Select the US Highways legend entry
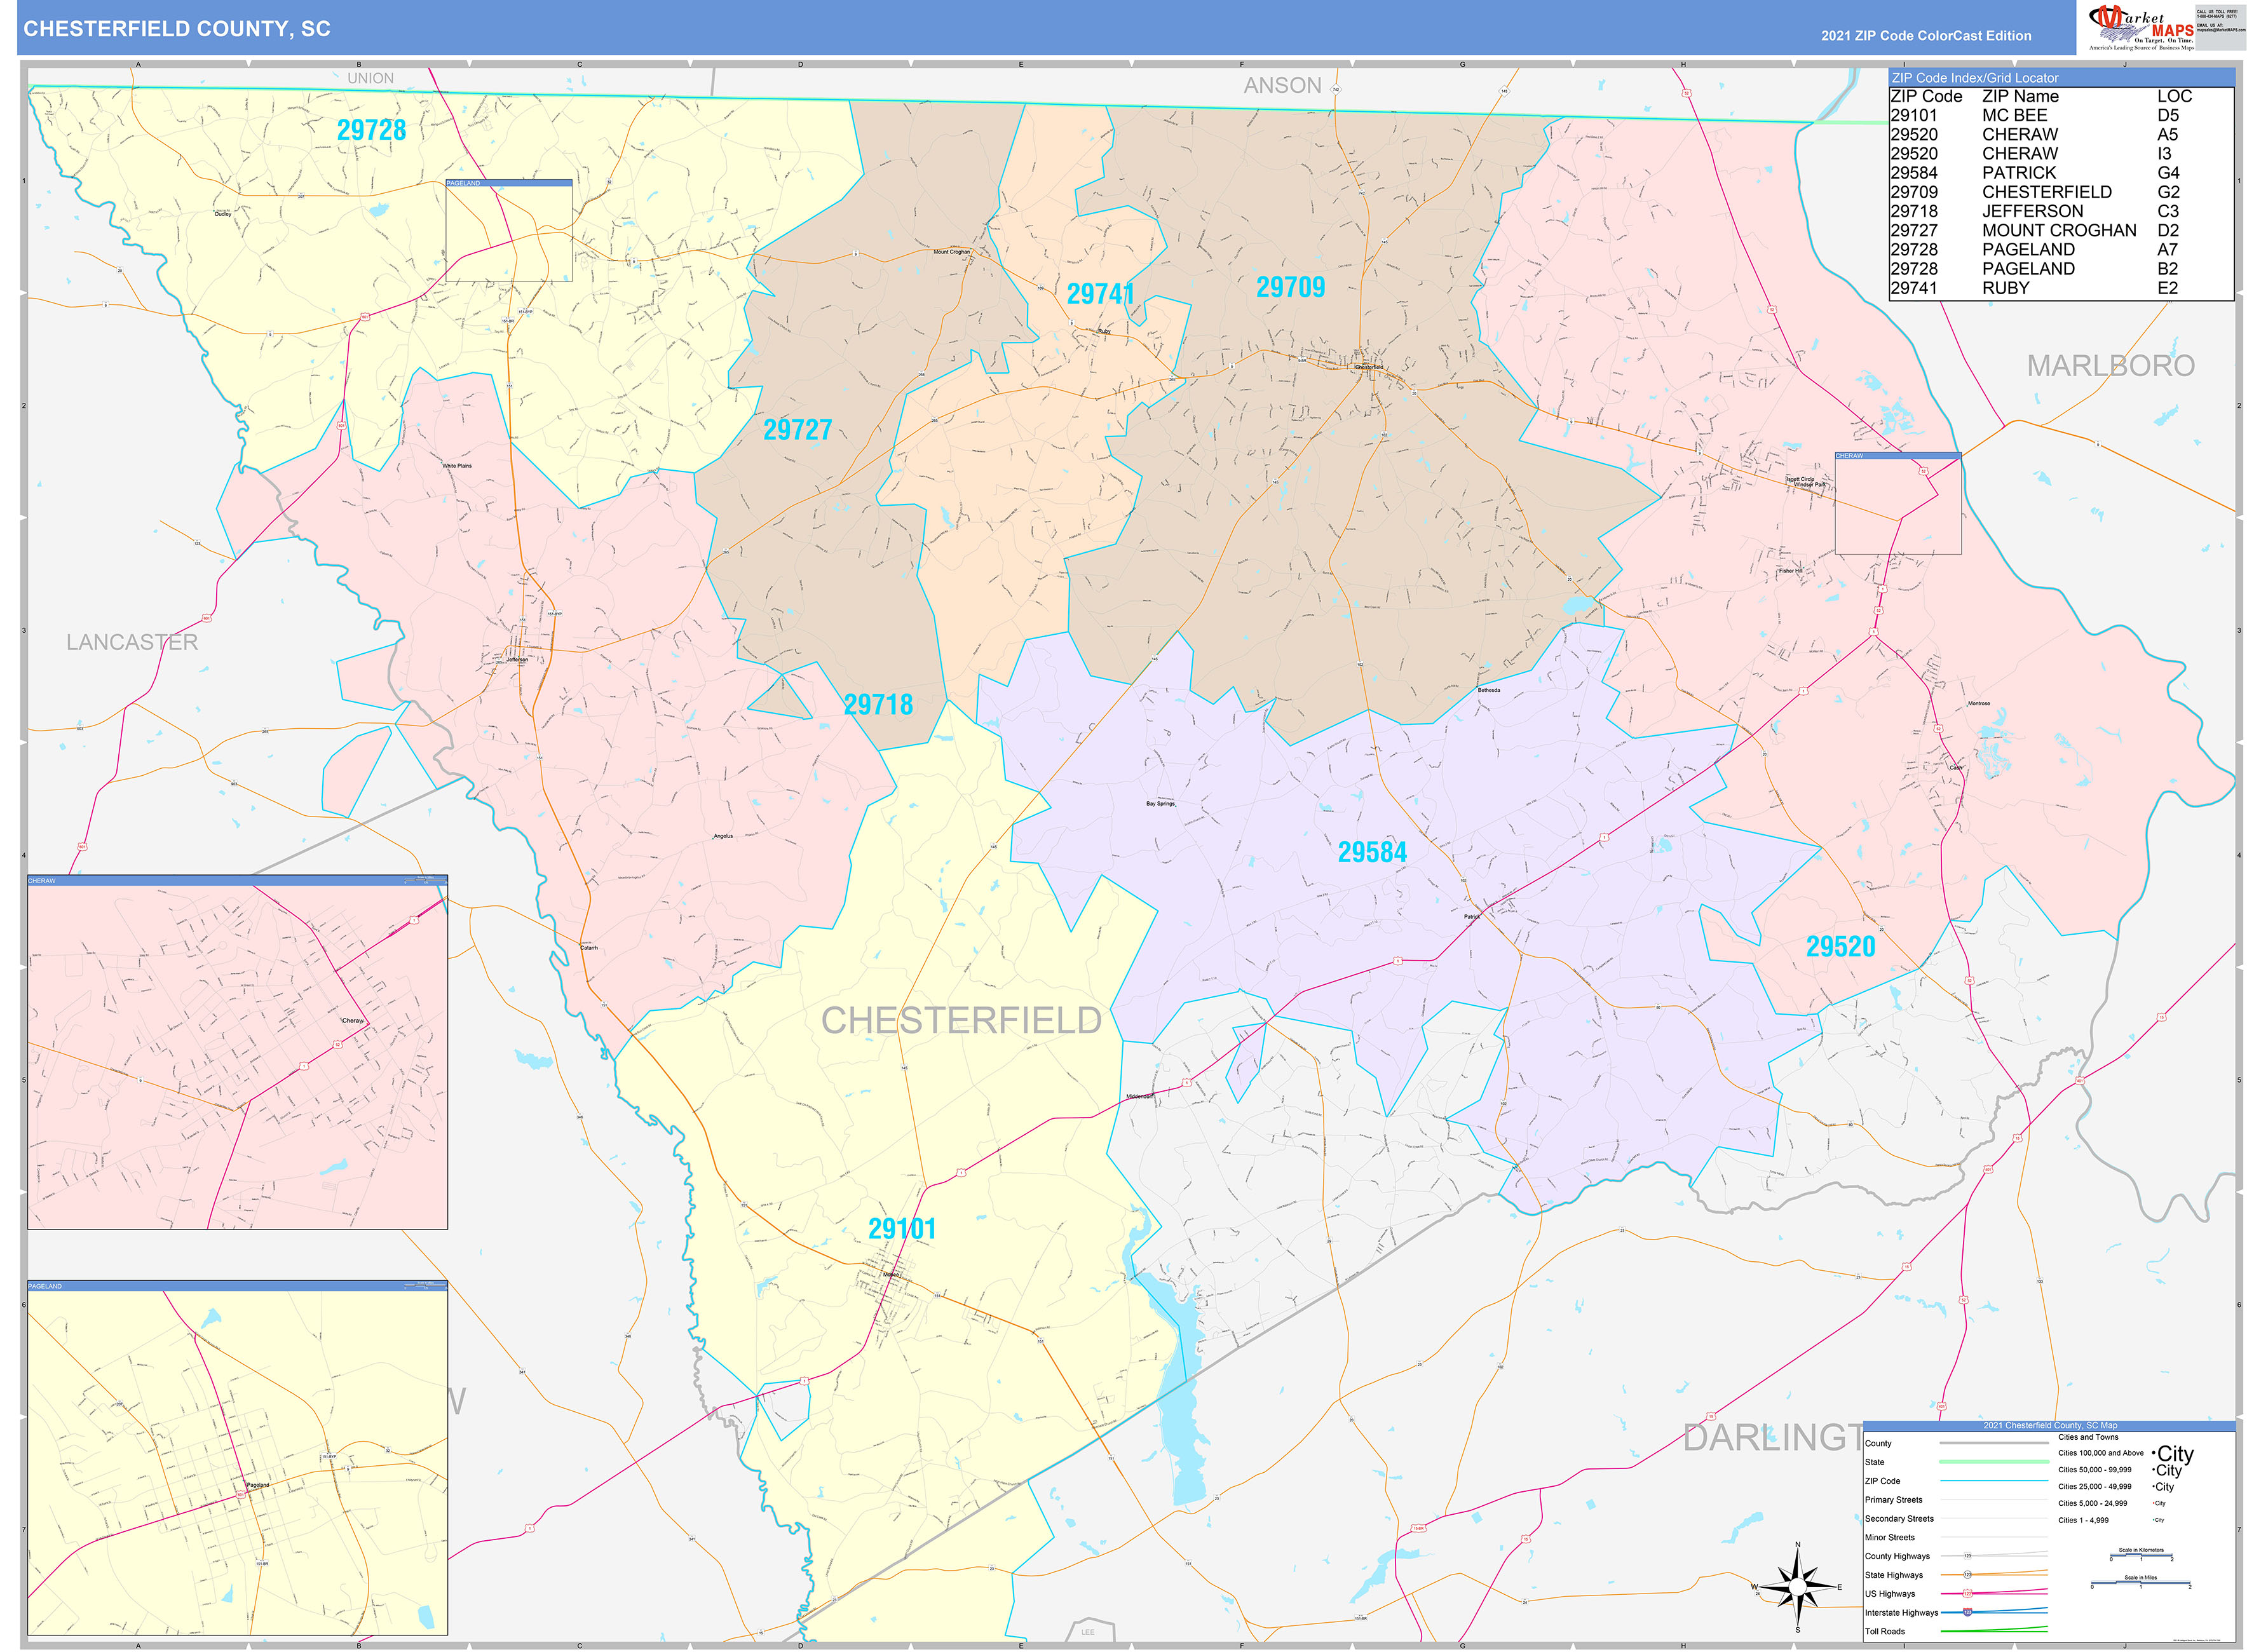The height and width of the screenshot is (1652, 2254). click(x=1956, y=1594)
